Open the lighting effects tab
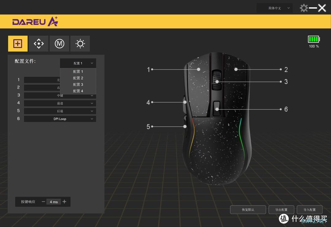 pos(80,44)
